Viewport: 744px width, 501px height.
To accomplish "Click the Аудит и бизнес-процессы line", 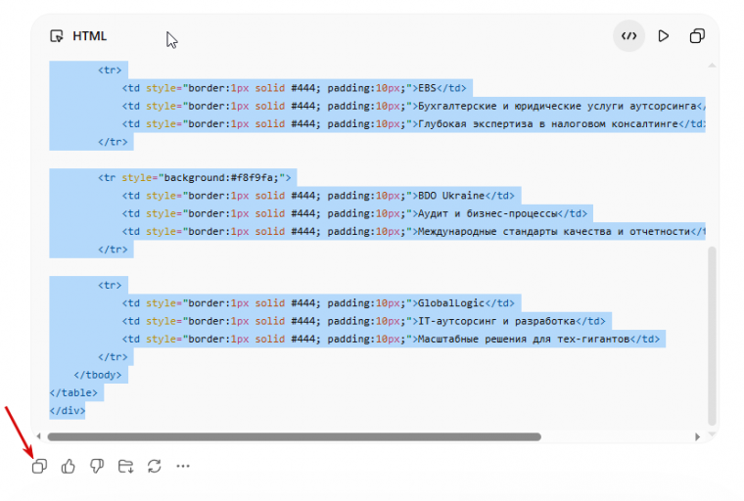I will (354, 214).
